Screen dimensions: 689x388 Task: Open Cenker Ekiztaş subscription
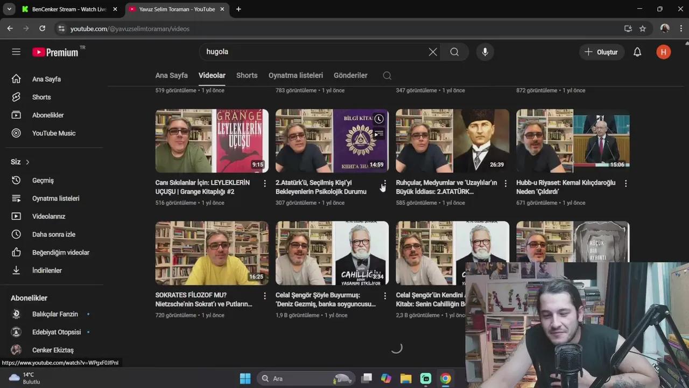[54, 350]
